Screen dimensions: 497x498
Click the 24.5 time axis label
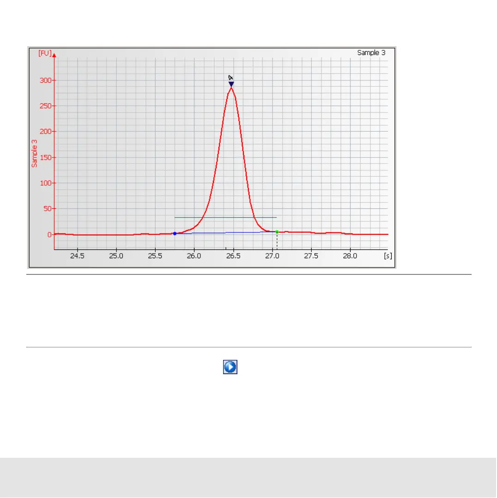click(77, 256)
